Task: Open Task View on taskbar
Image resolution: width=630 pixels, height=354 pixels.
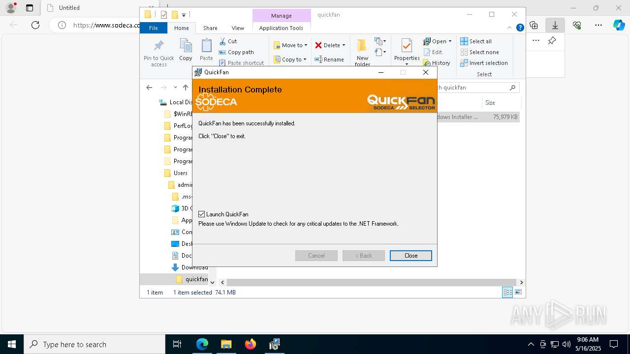Action: (177, 344)
